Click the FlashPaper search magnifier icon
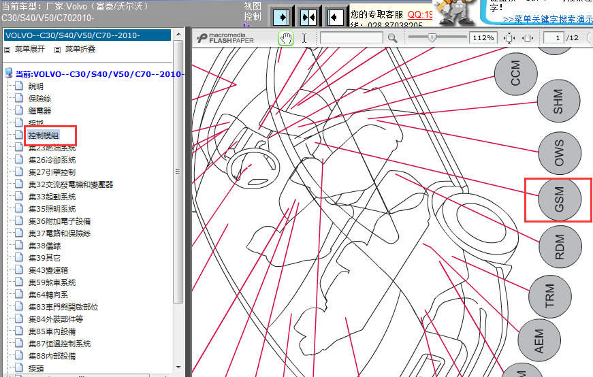 [393, 38]
